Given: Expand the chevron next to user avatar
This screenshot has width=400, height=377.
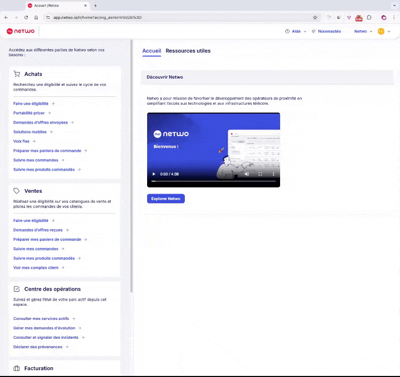Looking at the screenshot, I should tap(389, 31).
